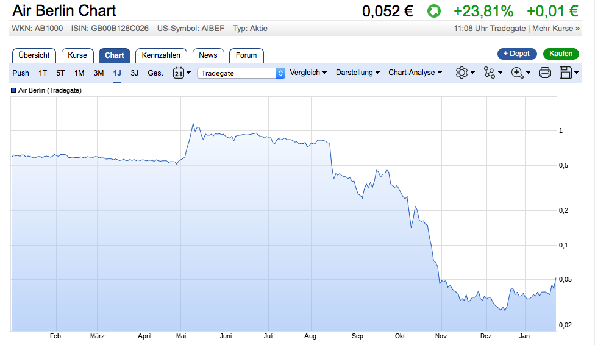Open the calendar date range icon
Viewport: 595px width, 345px height.
tap(179, 73)
